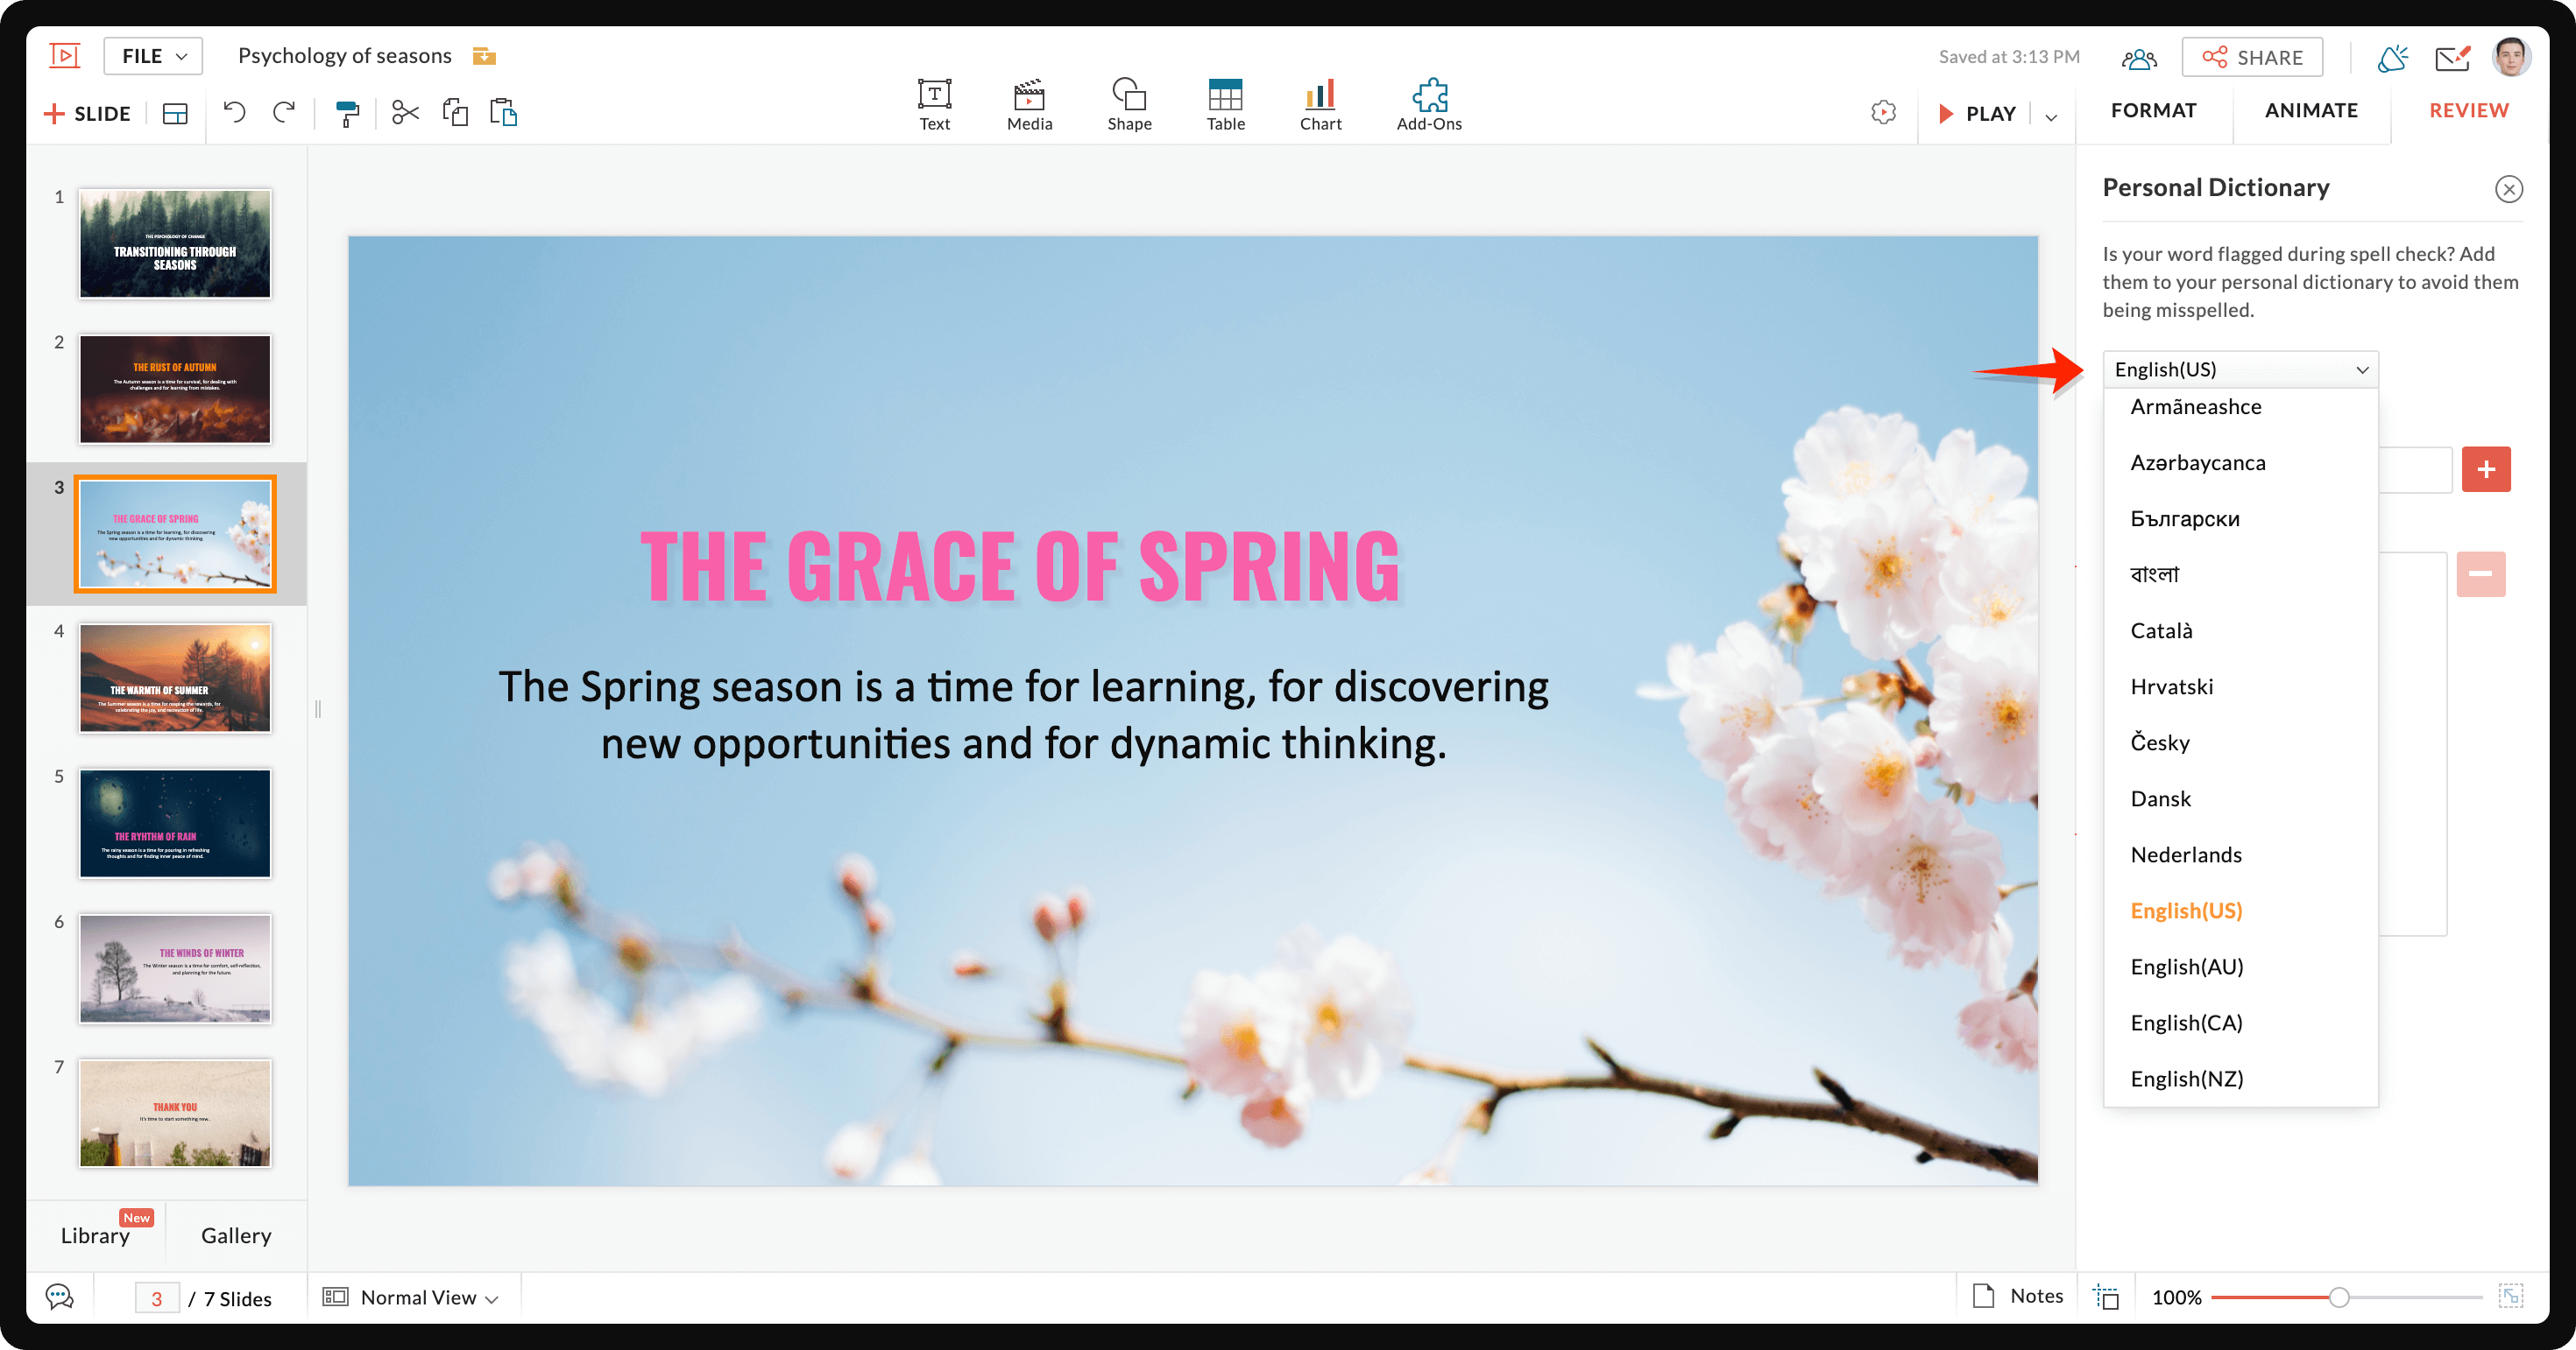The height and width of the screenshot is (1350, 2576).
Task: Click the FORMAT panel button
Action: tap(2155, 110)
